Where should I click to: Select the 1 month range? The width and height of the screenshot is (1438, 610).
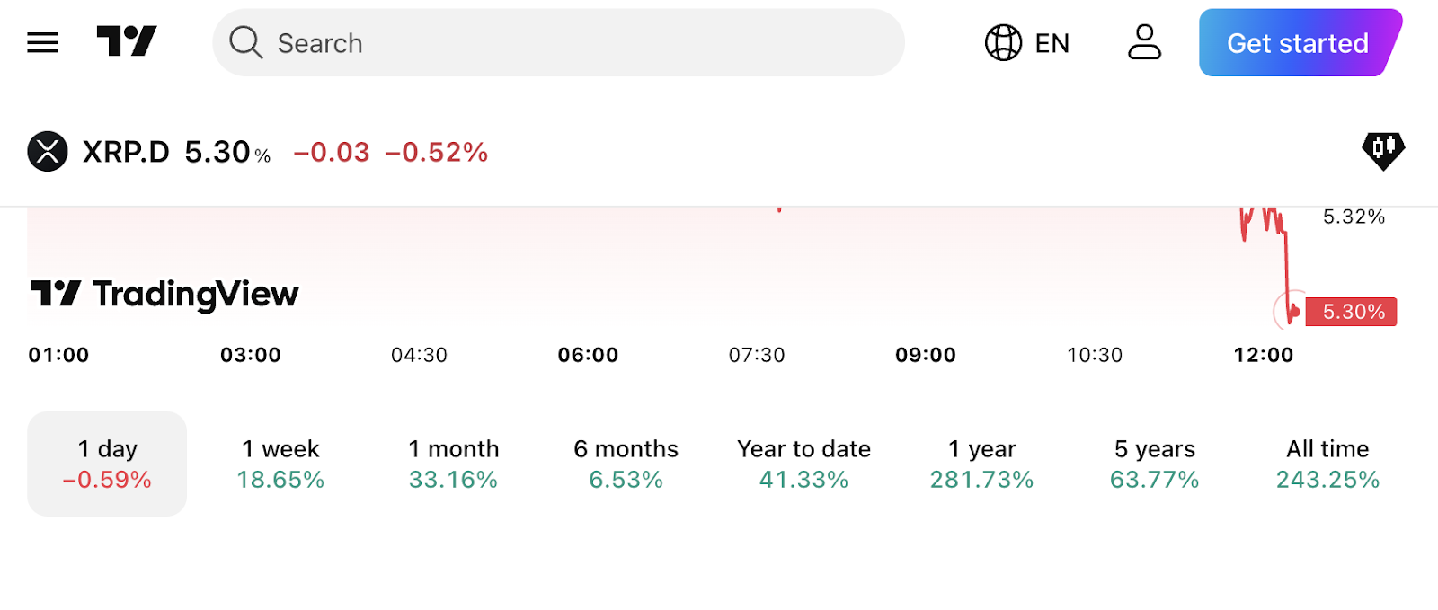click(453, 464)
